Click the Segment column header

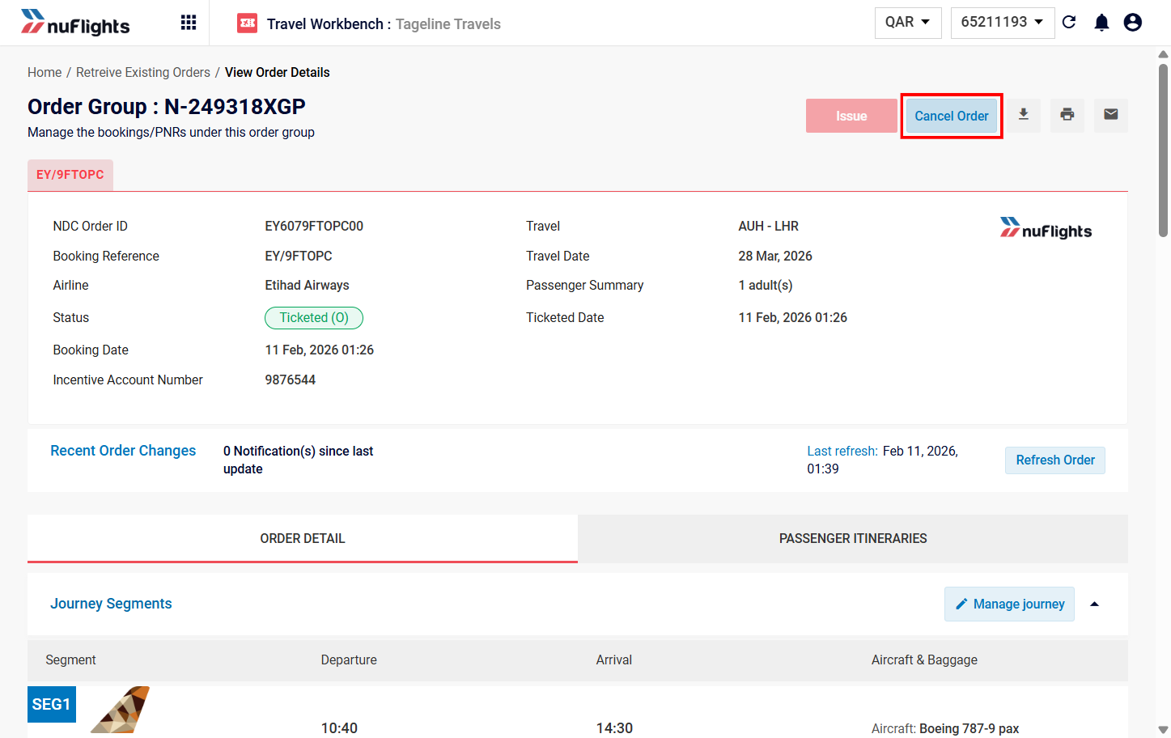[70, 660]
